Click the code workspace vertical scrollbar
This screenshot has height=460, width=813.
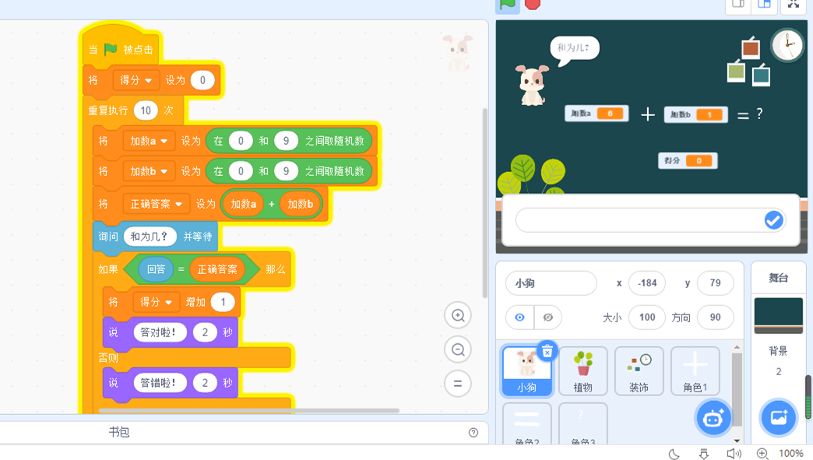(x=485, y=203)
